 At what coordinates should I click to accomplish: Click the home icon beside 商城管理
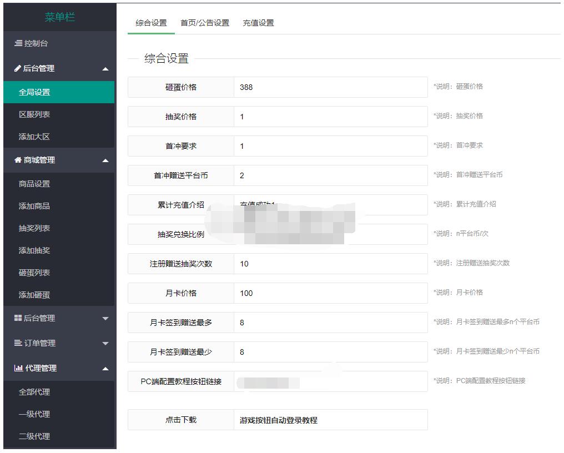(x=18, y=160)
